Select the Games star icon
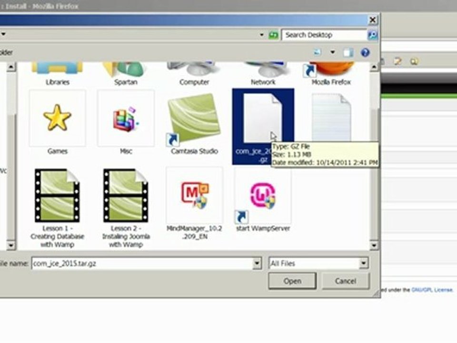Screen dimensions: 457x343 pyautogui.click(x=57, y=118)
